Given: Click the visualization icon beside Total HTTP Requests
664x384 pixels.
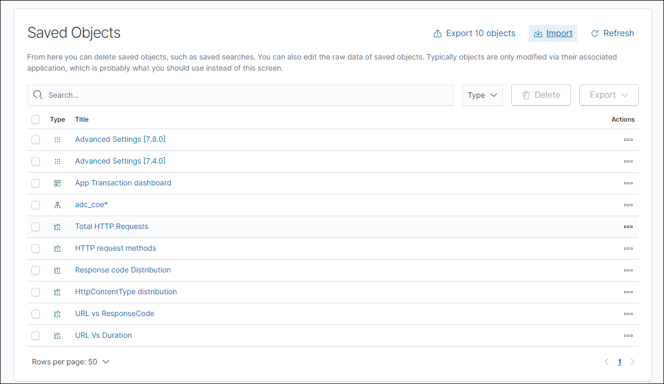Looking at the screenshot, I should click(x=57, y=227).
